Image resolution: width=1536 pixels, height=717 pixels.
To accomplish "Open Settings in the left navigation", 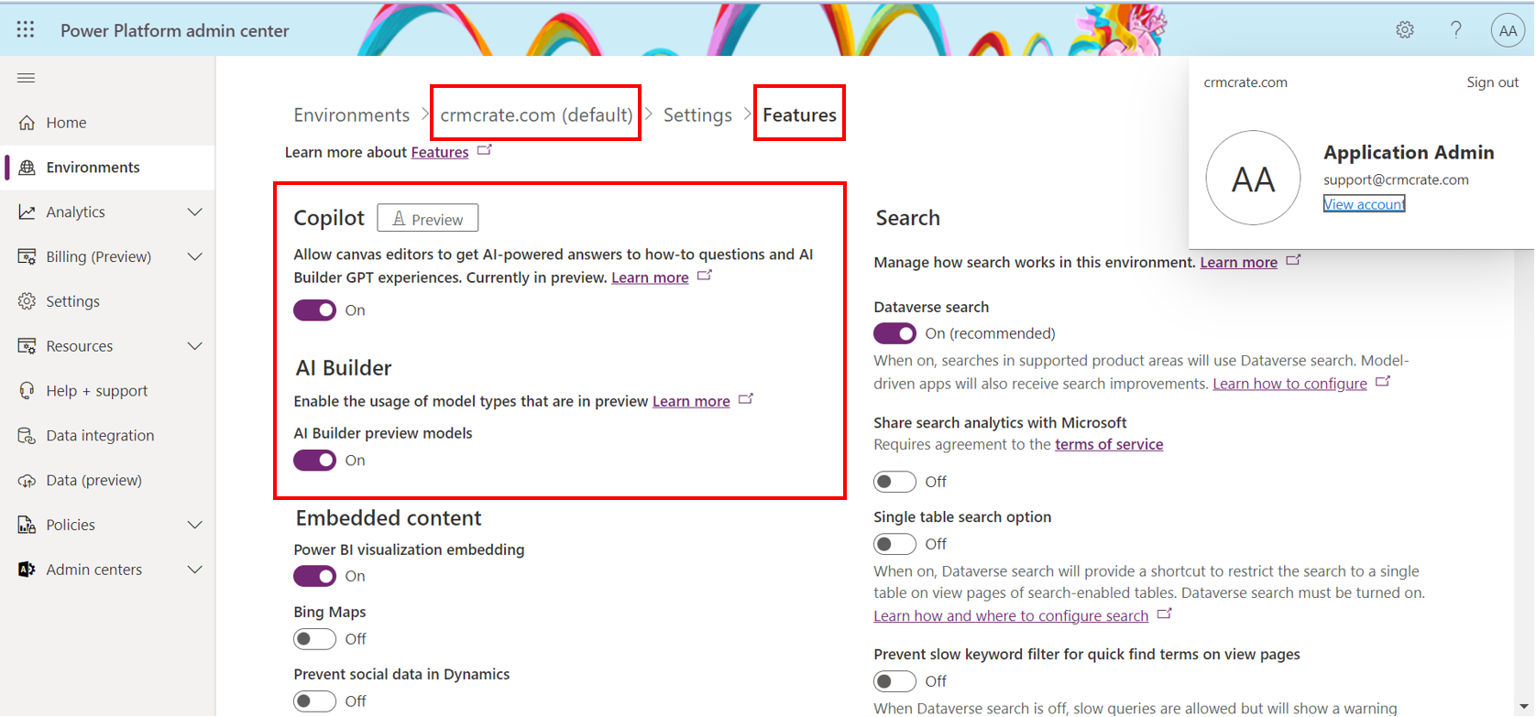I will (x=72, y=301).
